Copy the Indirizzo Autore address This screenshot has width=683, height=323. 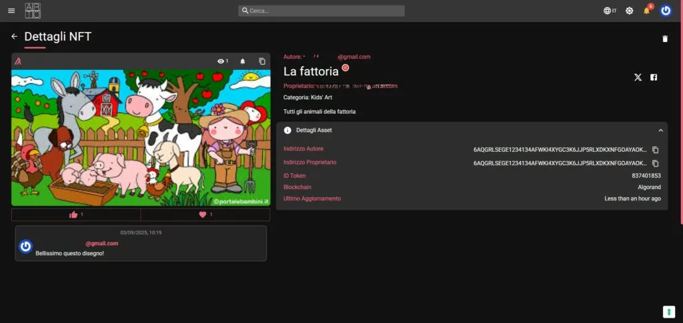[655, 150]
